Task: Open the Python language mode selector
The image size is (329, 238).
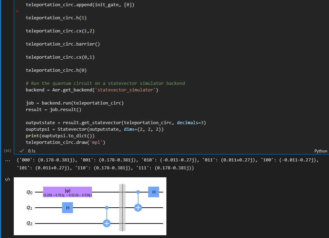Action: tap(320, 151)
